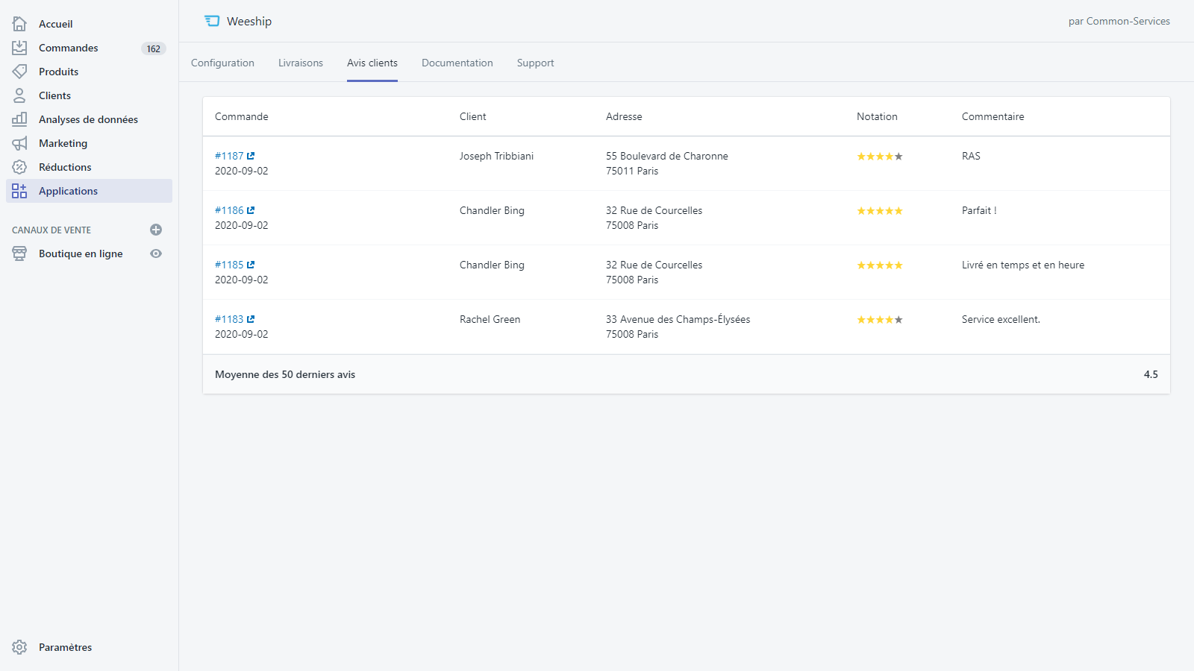The width and height of the screenshot is (1194, 671).
Task: Click Moyenne des 50 derniers avis label
Action: point(285,374)
